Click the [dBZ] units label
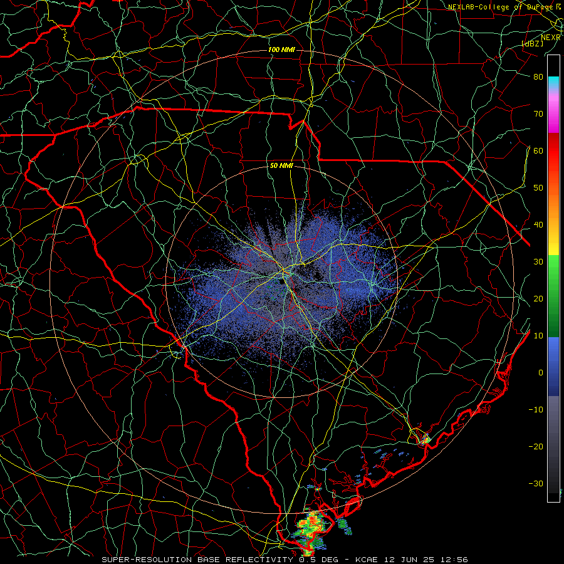The height and width of the screenshot is (564, 564). click(x=532, y=43)
